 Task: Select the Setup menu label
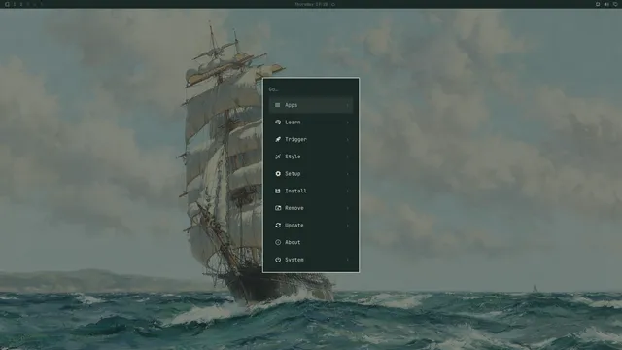pos(293,174)
